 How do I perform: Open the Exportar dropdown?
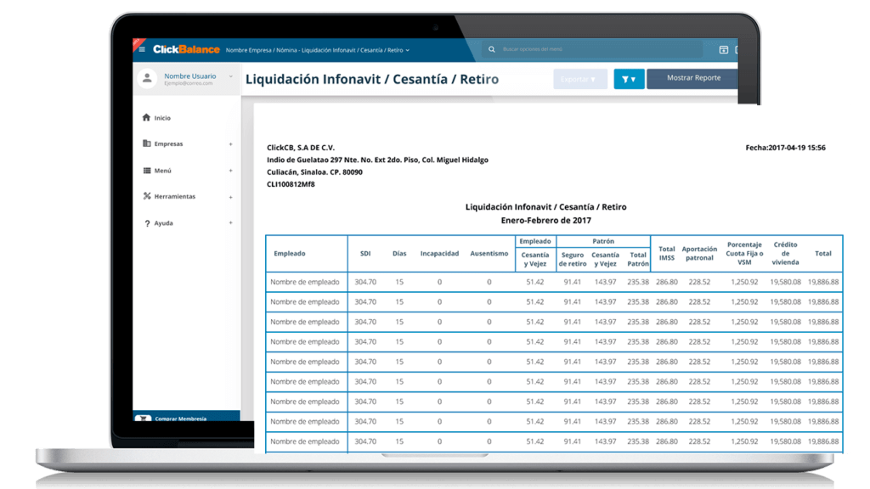(579, 79)
